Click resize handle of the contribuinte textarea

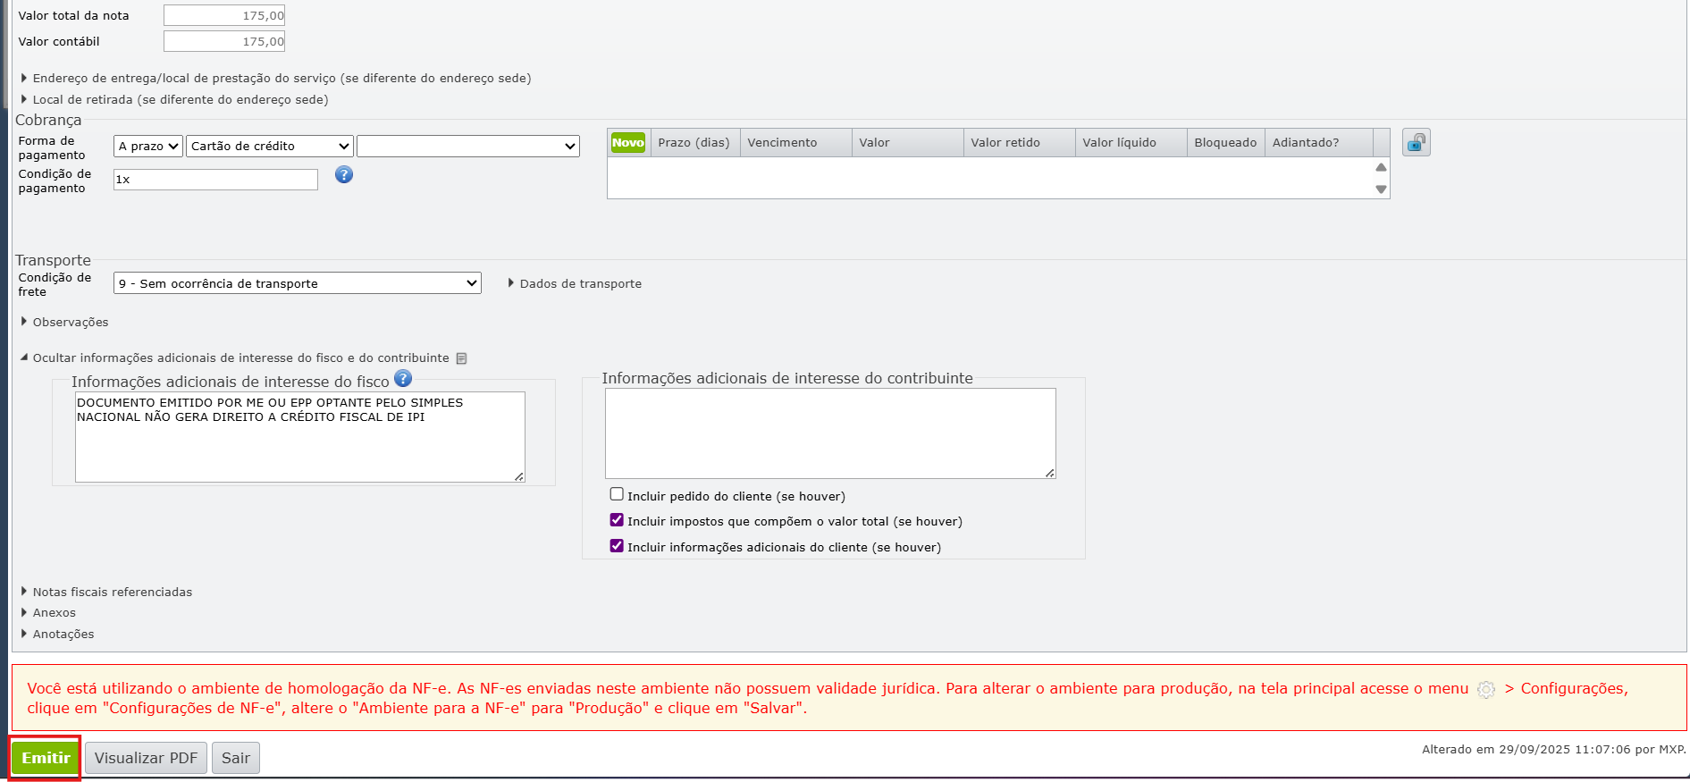coord(1050,473)
